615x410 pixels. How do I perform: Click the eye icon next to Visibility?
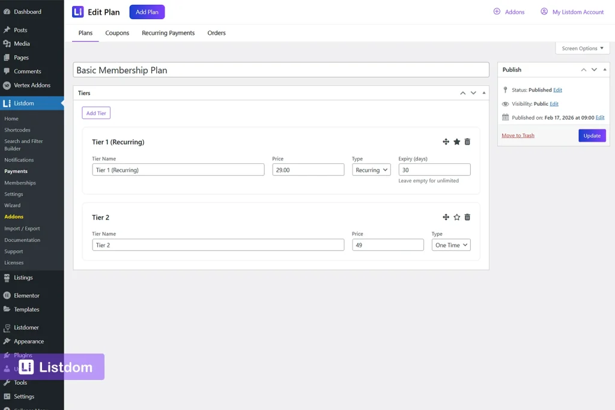pos(505,103)
